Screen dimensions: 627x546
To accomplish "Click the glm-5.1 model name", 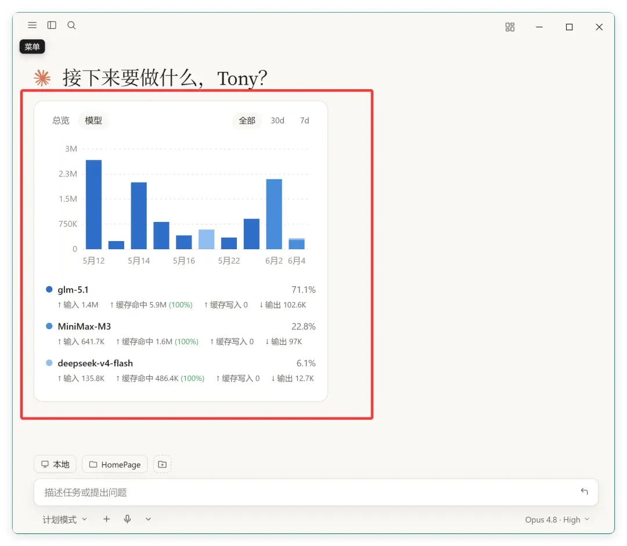I will pos(73,290).
